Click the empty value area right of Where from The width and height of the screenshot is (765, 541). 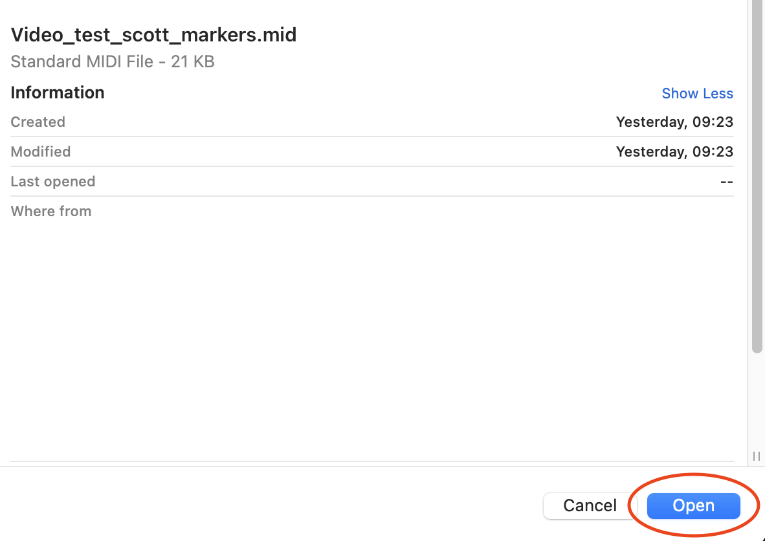[453, 212]
